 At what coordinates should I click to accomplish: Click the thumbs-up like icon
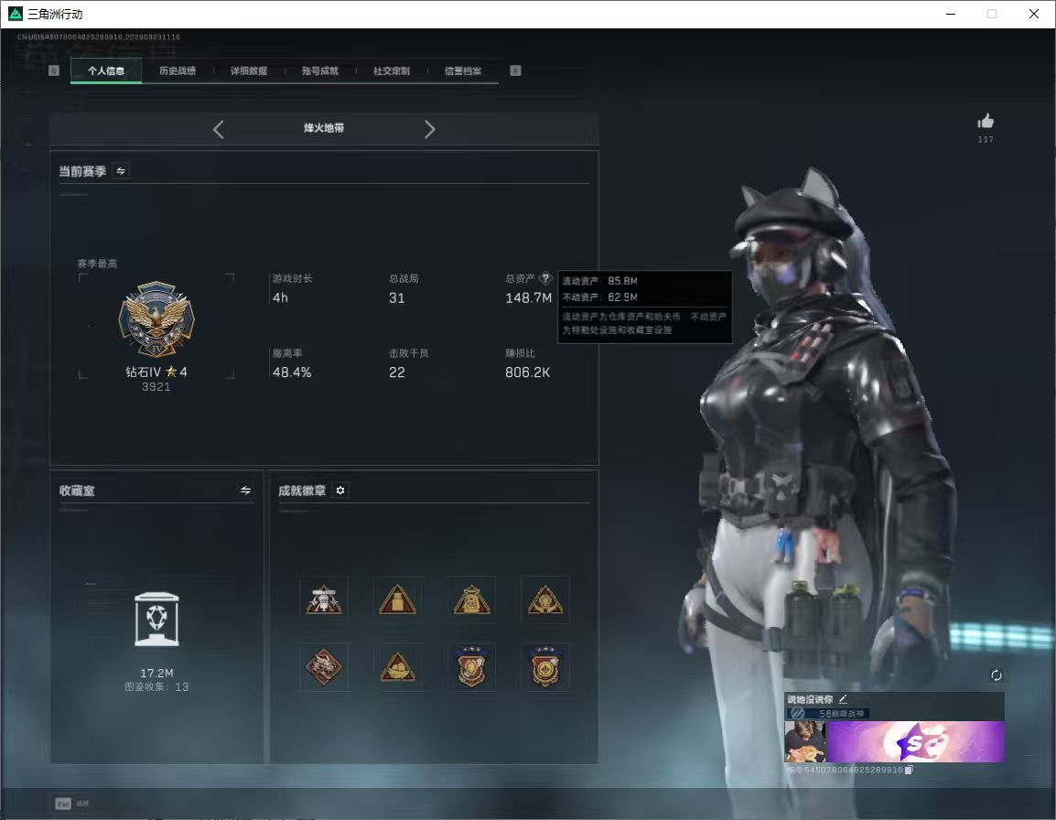[x=986, y=122]
